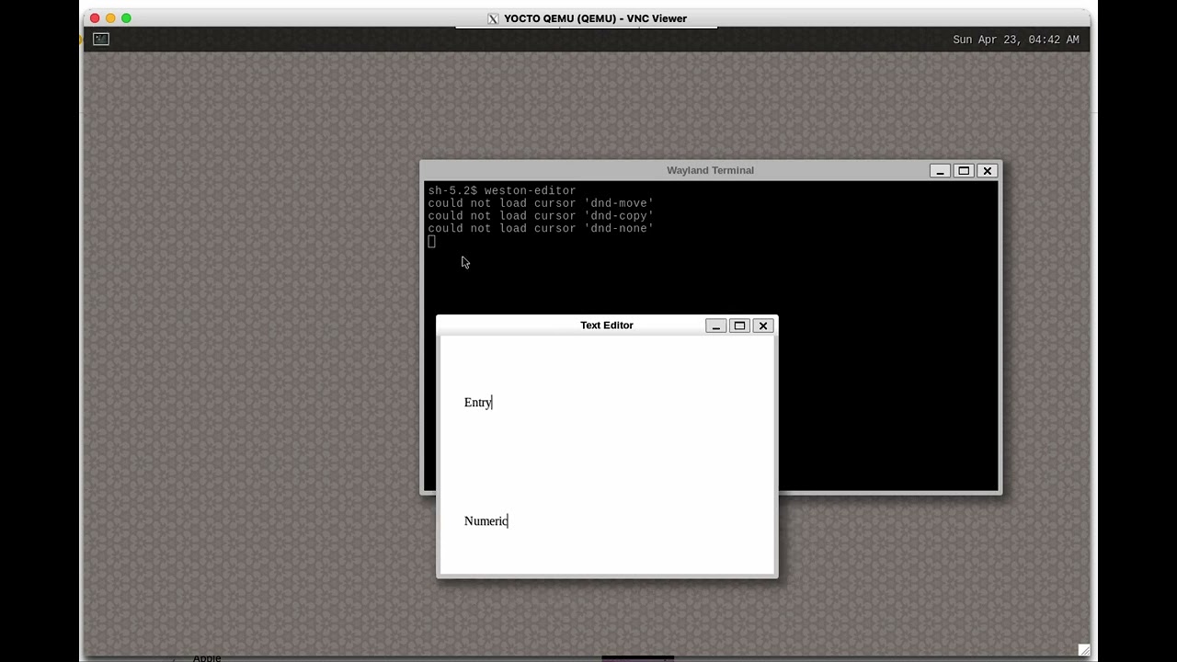The height and width of the screenshot is (662, 1177).
Task: Minimize the Wayland Terminal window
Action: point(940,170)
